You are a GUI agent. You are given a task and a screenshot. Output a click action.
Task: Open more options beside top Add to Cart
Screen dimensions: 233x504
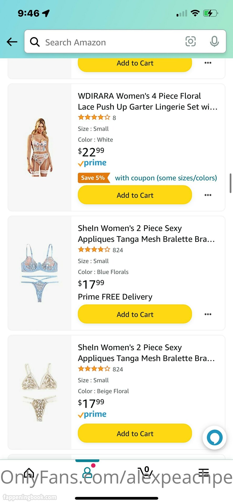point(208,63)
